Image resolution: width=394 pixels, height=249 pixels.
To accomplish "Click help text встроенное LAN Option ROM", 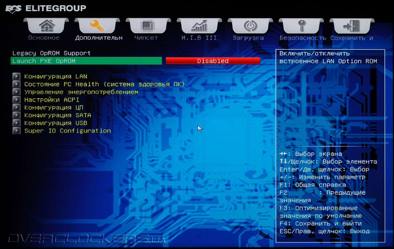I will pos(328,61).
